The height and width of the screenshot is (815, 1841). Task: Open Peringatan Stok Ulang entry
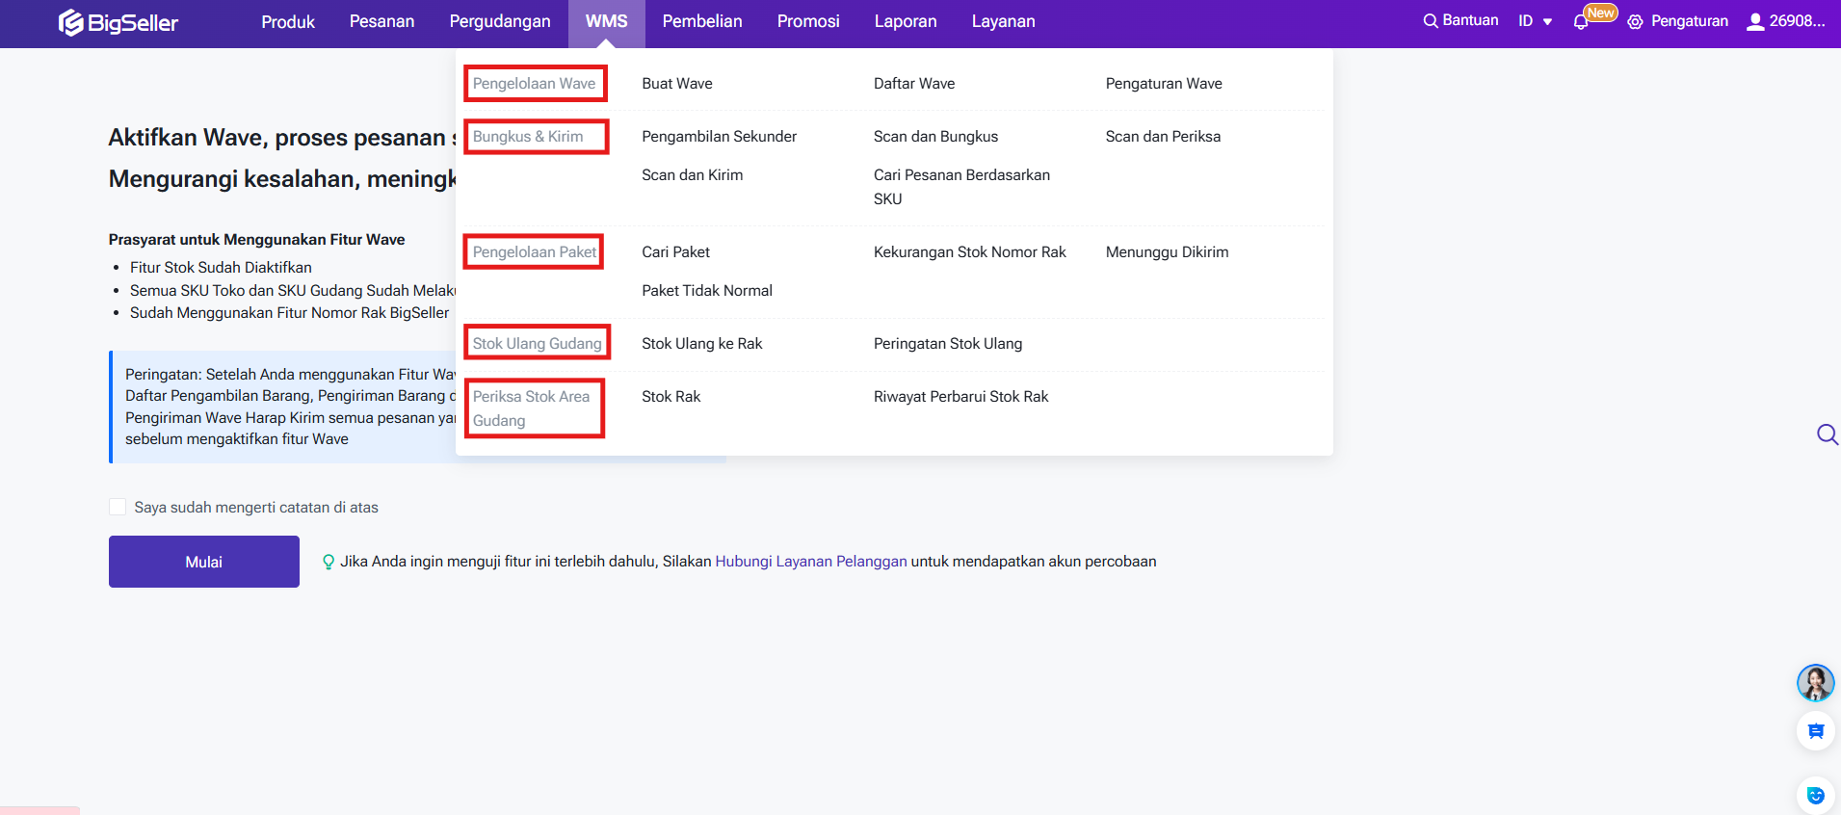[948, 344]
